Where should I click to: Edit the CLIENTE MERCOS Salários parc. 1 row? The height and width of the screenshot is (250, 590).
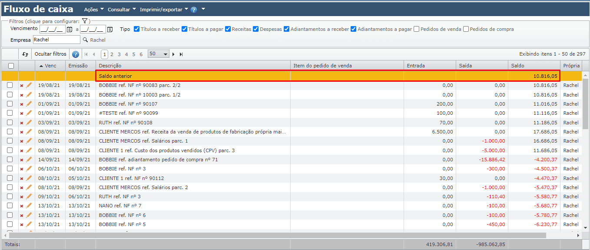pyautogui.click(x=29, y=141)
